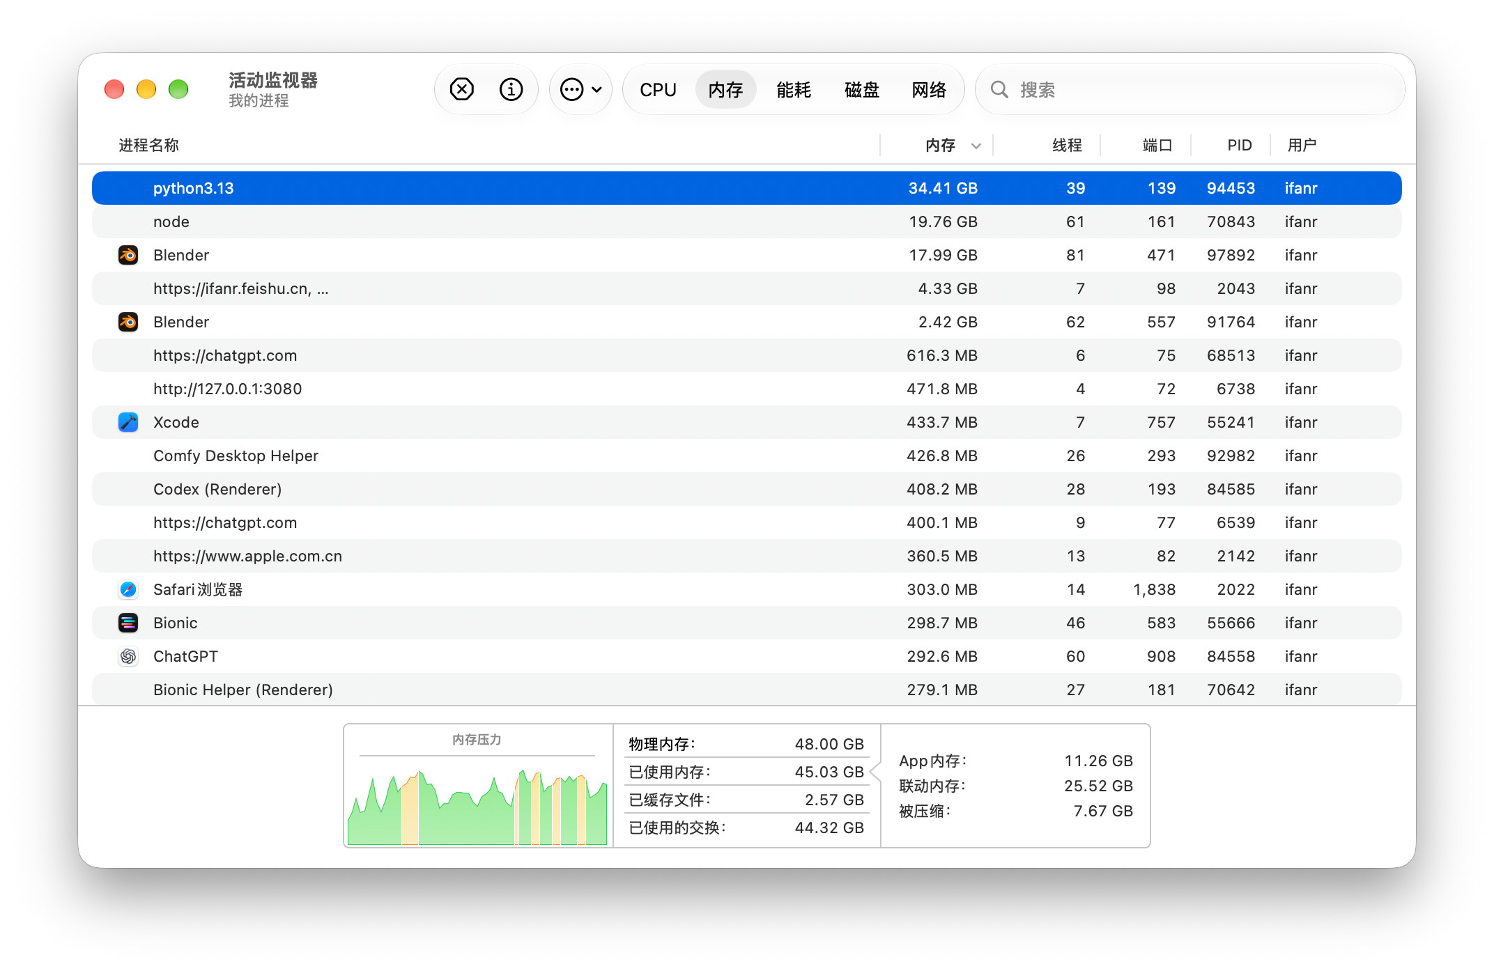
Task: Select the python3.13 process row
Action: [747, 188]
